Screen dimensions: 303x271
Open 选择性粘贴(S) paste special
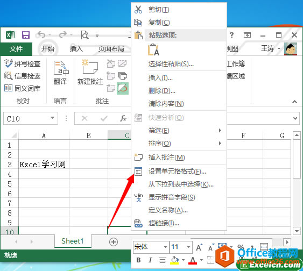pyautogui.click(x=179, y=63)
